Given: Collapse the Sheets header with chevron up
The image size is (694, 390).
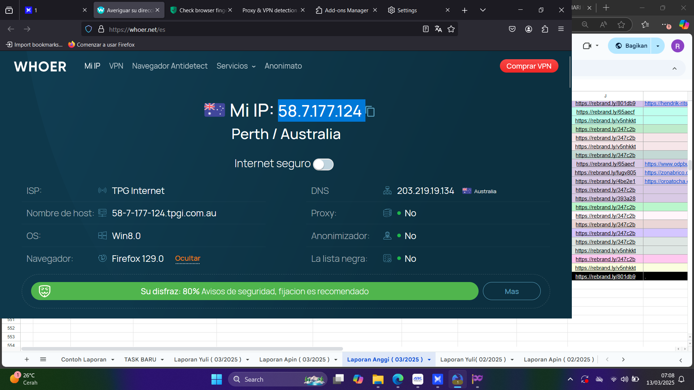Looking at the screenshot, I should point(674,69).
